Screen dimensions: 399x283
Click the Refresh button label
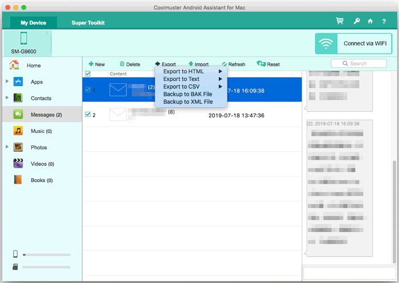coord(237,64)
